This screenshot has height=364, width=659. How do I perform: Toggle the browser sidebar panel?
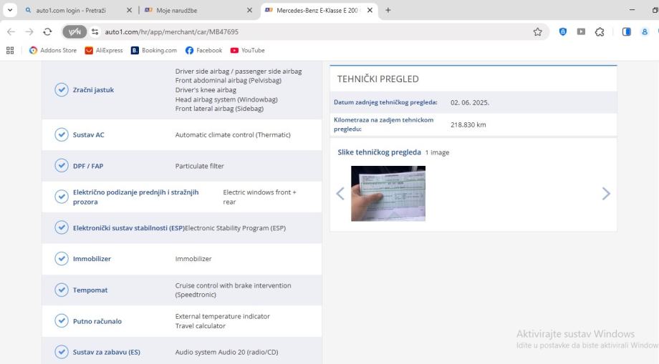pyautogui.click(x=626, y=31)
